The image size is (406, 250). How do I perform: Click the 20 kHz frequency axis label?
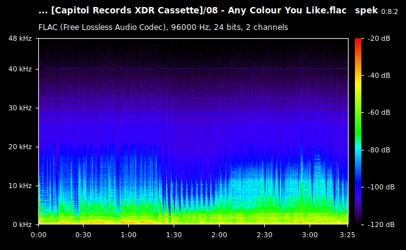tap(20, 147)
